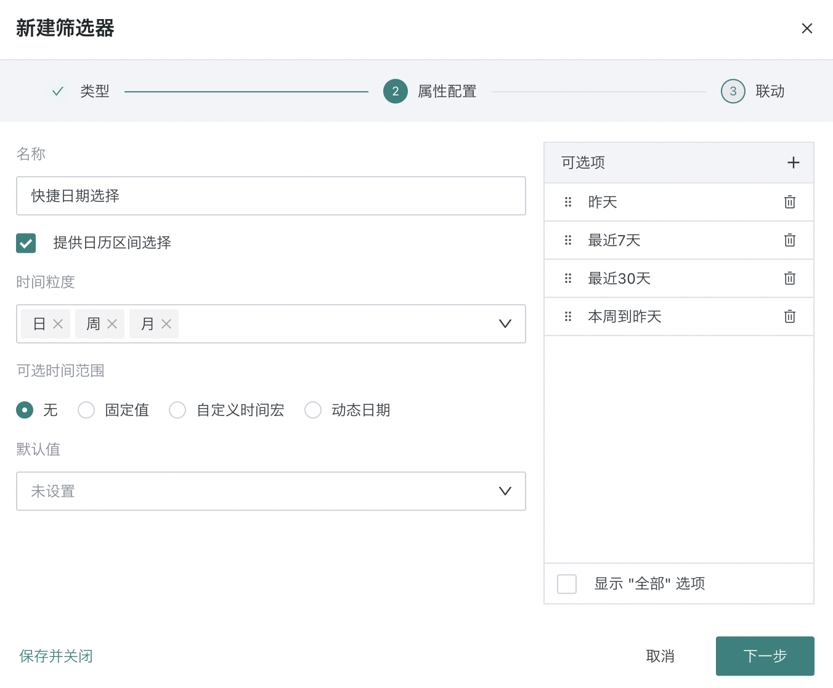Remove the 周 tag from 时间粒度
This screenshot has height=688, width=833.
112,324
